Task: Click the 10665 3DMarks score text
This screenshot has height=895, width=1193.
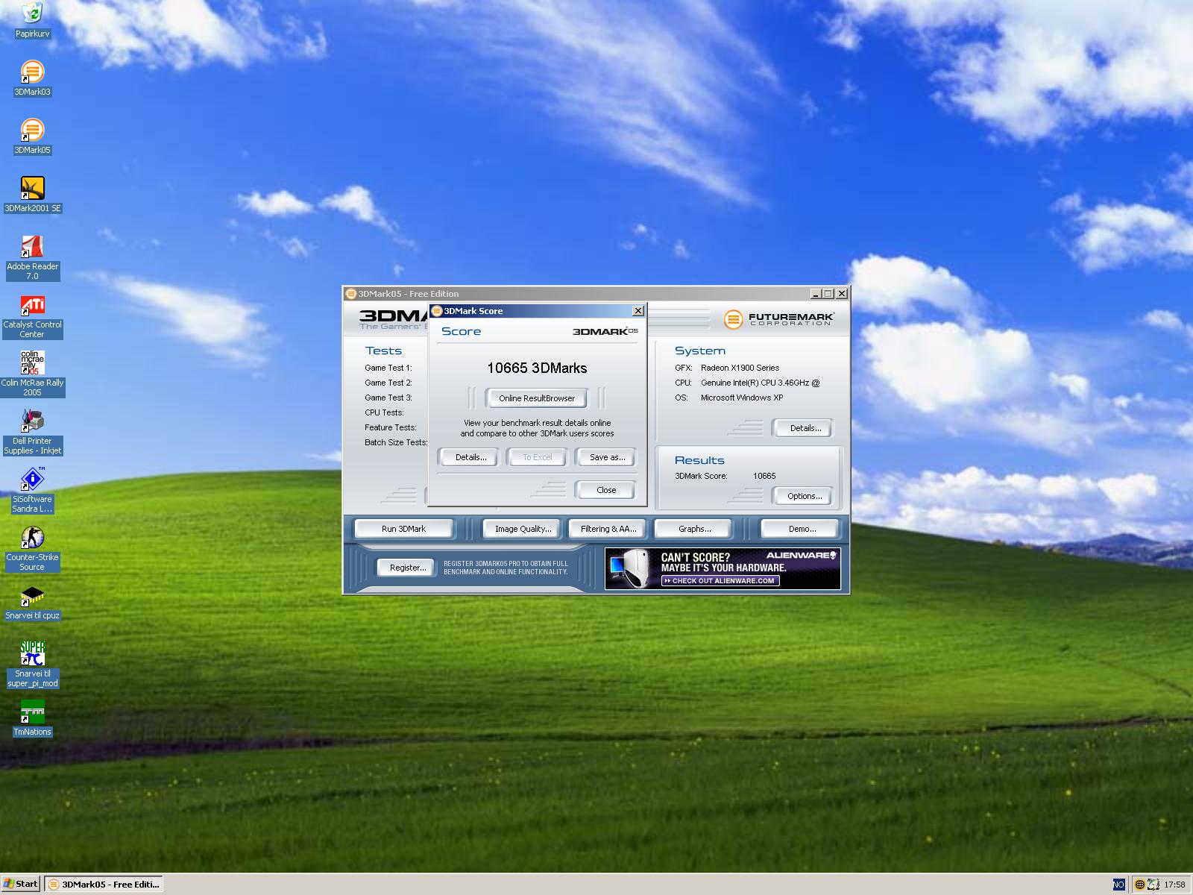Action: 537,368
